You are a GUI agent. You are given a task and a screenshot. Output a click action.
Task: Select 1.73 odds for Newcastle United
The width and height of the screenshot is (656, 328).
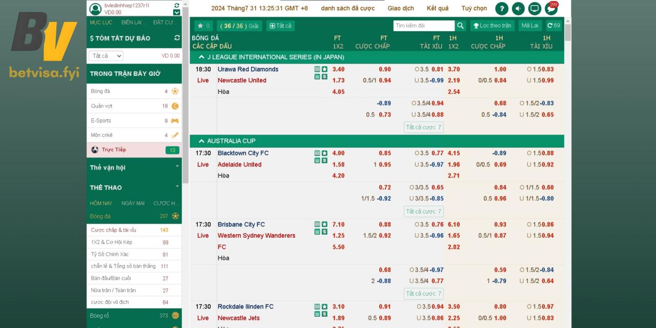[338, 80]
